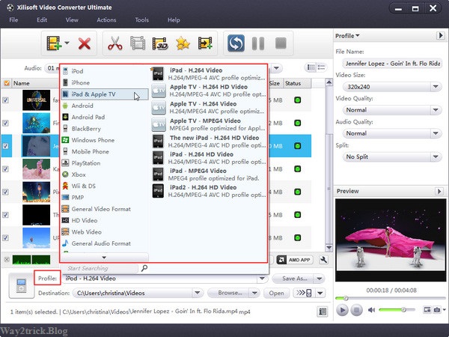Click the Start Searching profile field
449x337 pixels.
pyautogui.click(x=100, y=268)
